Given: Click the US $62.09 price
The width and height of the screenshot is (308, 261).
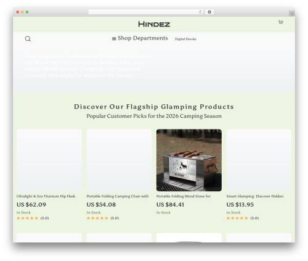Looking at the screenshot, I should [31, 205].
